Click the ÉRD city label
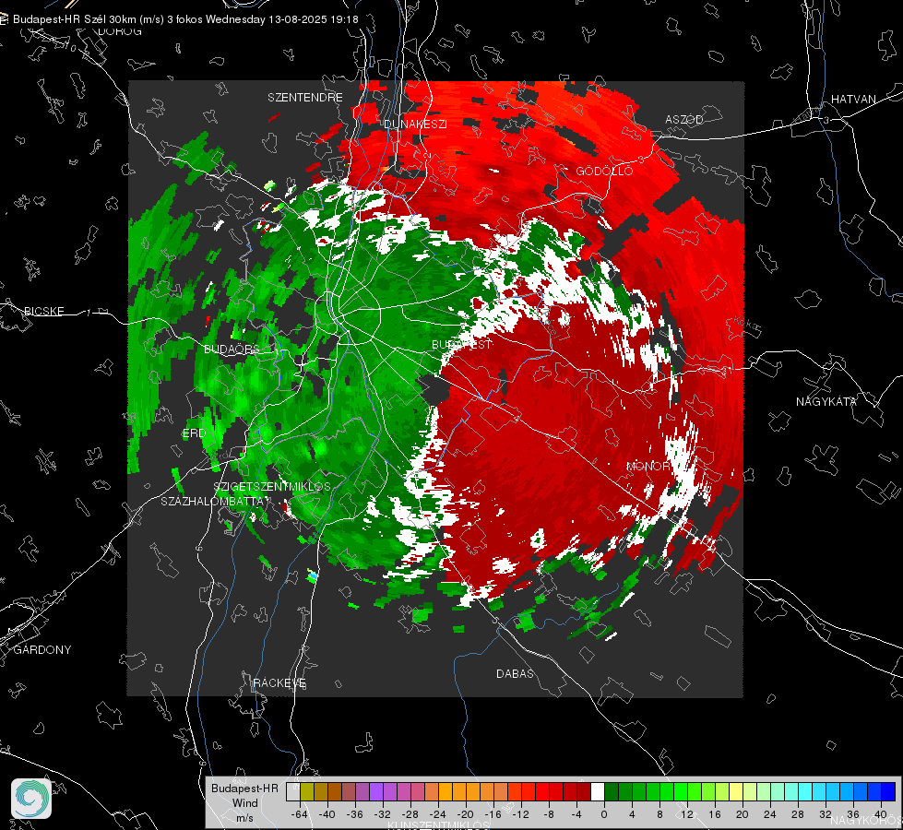The height and width of the screenshot is (830, 903). pyautogui.click(x=194, y=433)
